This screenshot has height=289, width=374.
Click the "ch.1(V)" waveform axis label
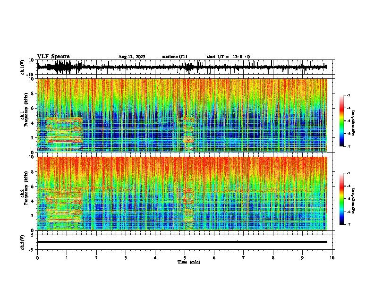[23, 67]
